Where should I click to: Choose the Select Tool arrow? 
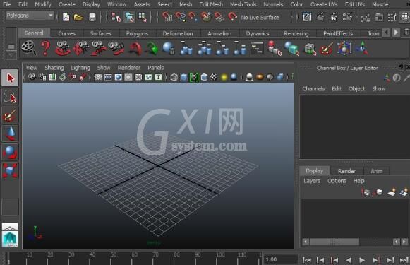[10, 78]
